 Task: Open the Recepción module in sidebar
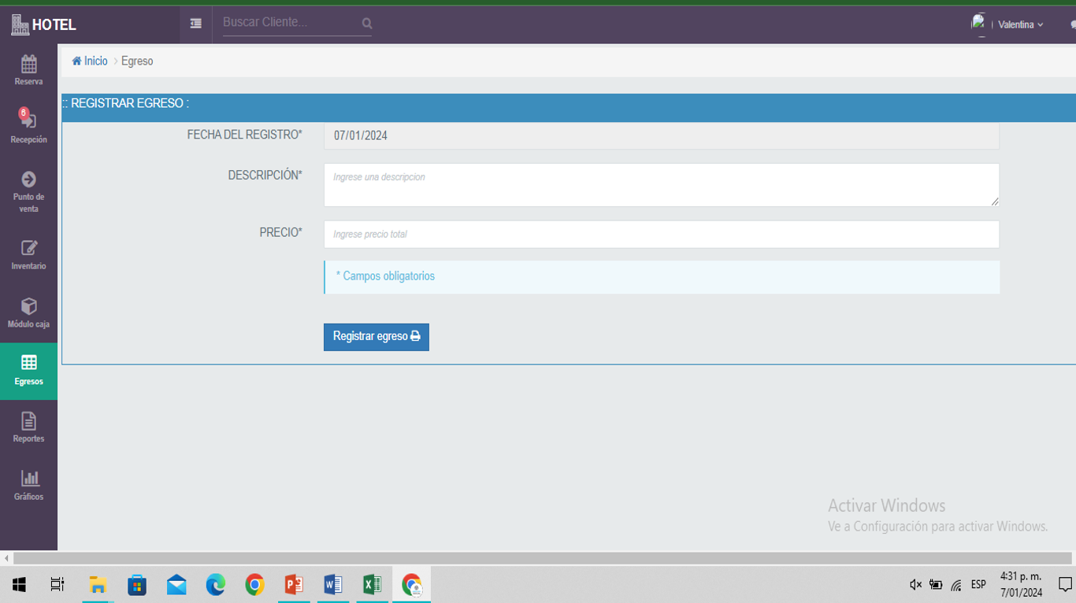coord(28,127)
